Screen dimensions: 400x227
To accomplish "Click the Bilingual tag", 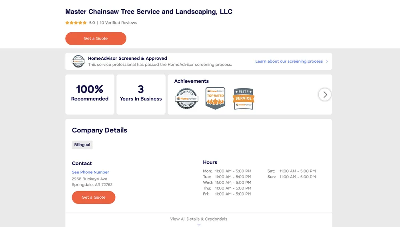I will click(x=82, y=145).
